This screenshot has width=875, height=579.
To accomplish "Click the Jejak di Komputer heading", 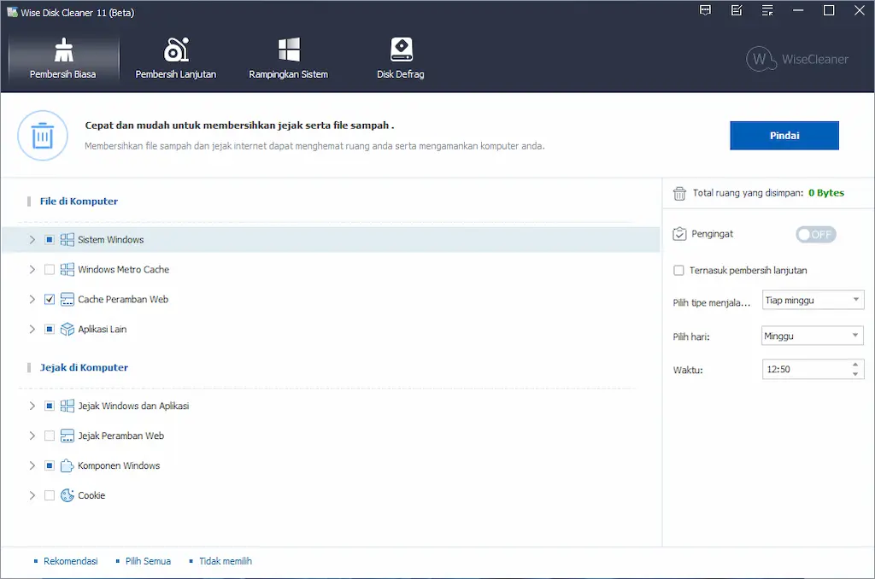I will pyautogui.click(x=84, y=367).
